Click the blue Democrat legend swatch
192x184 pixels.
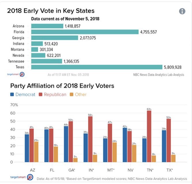click(x=12, y=94)
